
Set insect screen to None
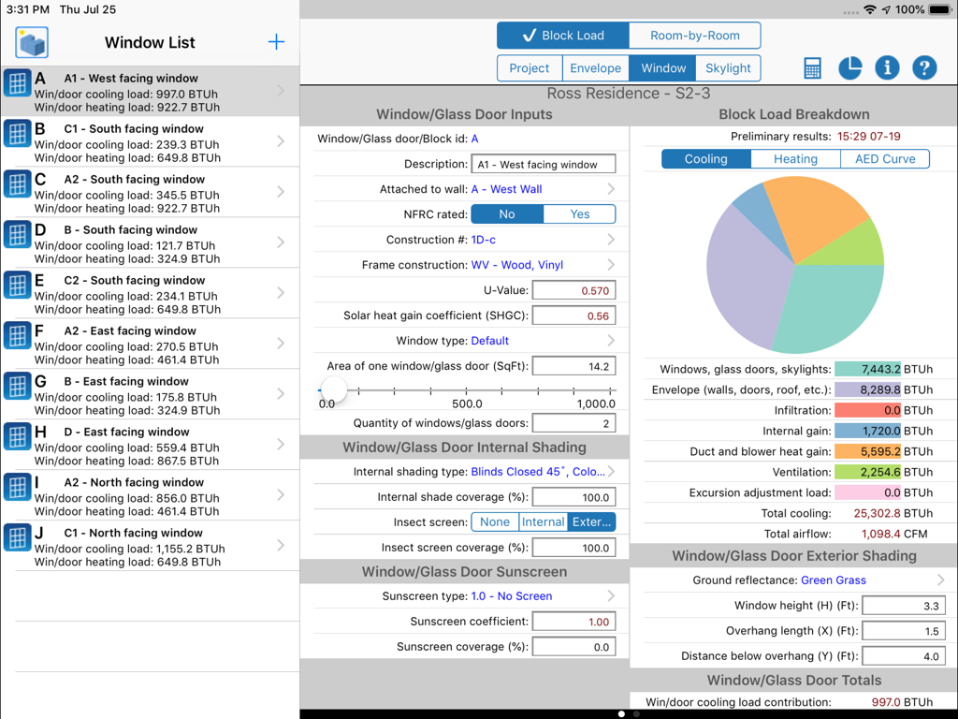(x=494, y=521)
